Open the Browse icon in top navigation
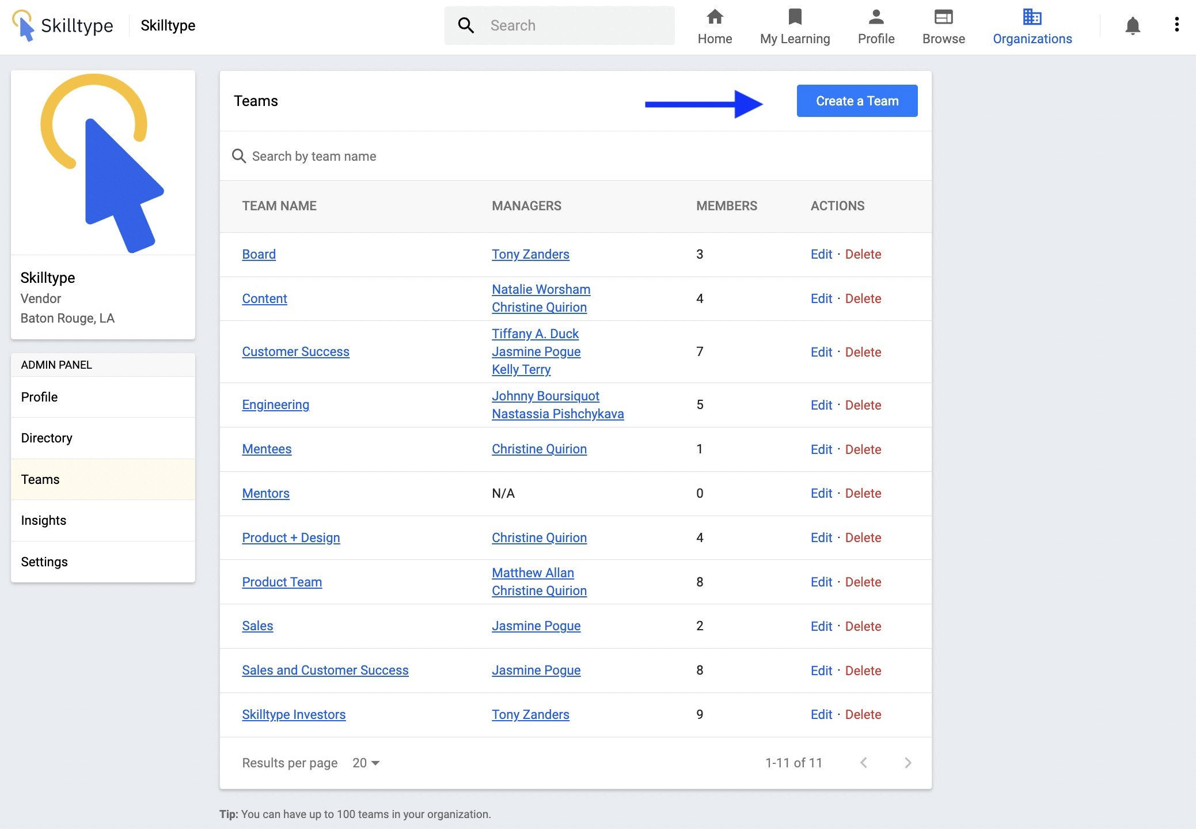 point(943,17)
